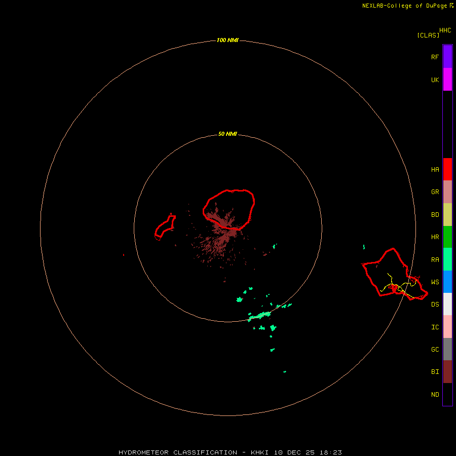Screen dimensions: 456x456
Task: Click the Hydrometeor Classification KHKI caption
Action: pyautogui.click(x=230, y=452)
